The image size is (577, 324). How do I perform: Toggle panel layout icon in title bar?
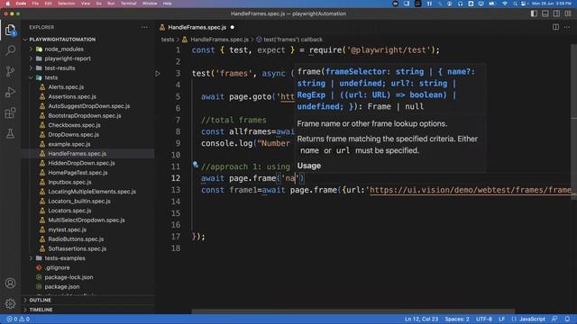pyautogui.click(x=545, y=13)
